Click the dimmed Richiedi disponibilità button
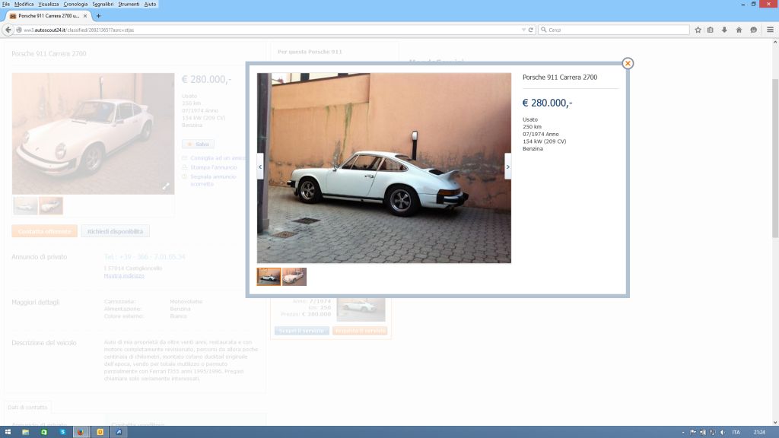 (116, 231)
